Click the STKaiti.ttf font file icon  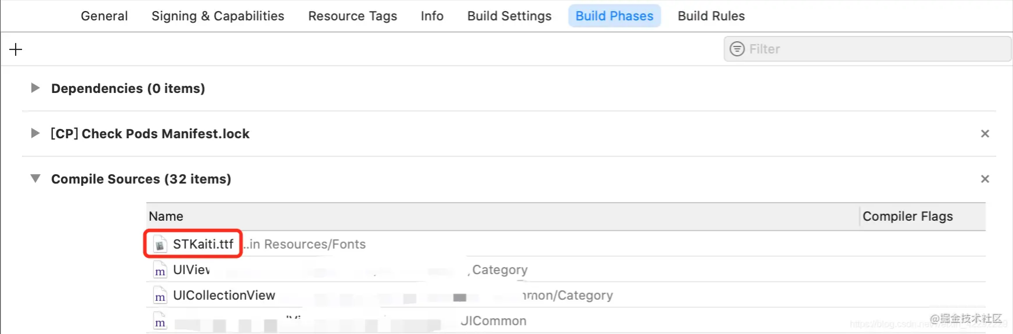tap(160, 245)
